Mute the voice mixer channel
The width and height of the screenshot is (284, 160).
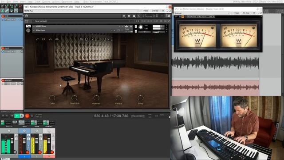pos(41,135)
